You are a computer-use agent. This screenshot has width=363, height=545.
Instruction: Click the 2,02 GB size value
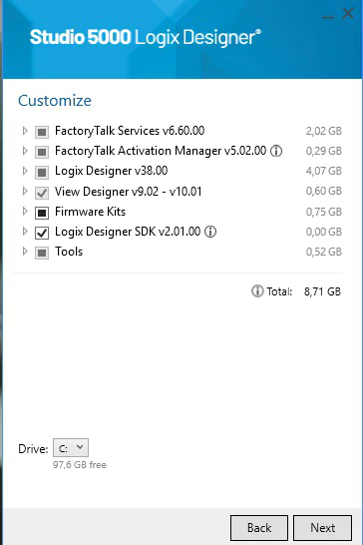click(324, 131)
